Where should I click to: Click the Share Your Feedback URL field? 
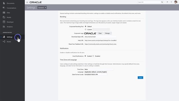(100, 44)
